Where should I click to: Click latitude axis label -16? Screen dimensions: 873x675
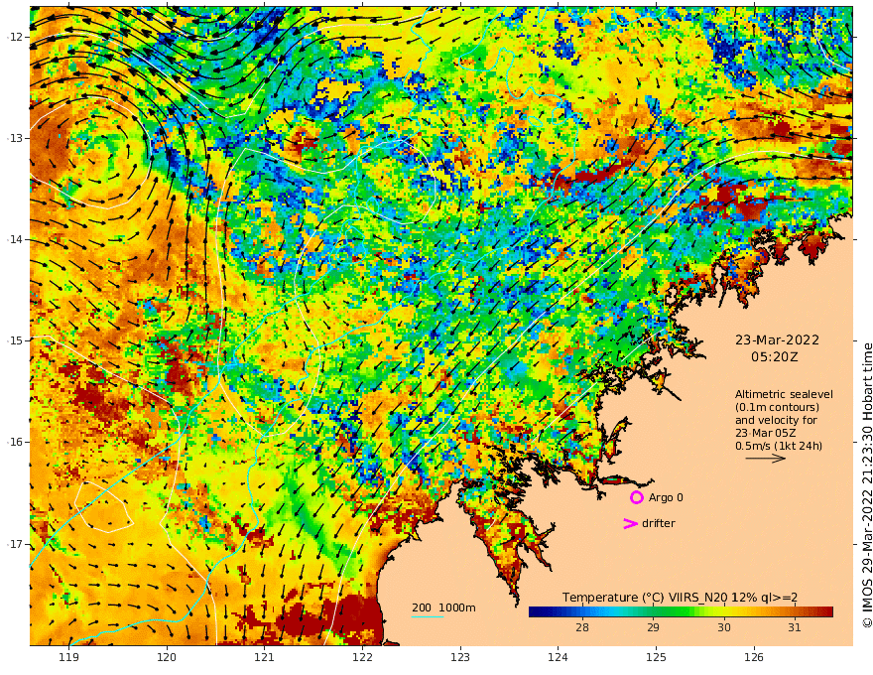(15, 442)
